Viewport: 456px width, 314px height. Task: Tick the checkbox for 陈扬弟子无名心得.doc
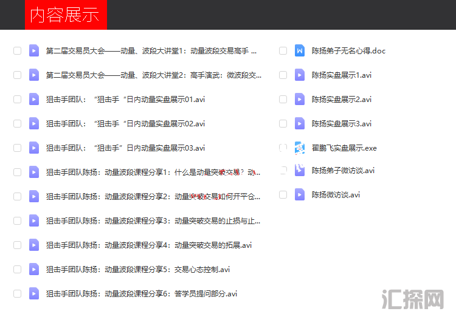click(283, 50)
